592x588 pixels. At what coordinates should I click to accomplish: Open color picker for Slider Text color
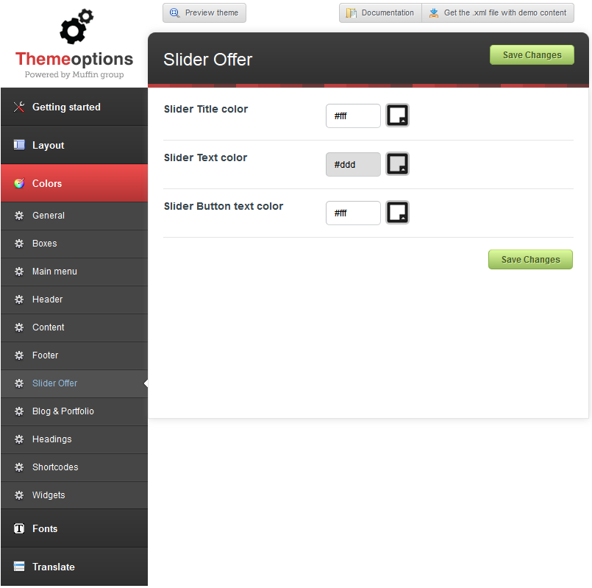(x=397, y=164)
